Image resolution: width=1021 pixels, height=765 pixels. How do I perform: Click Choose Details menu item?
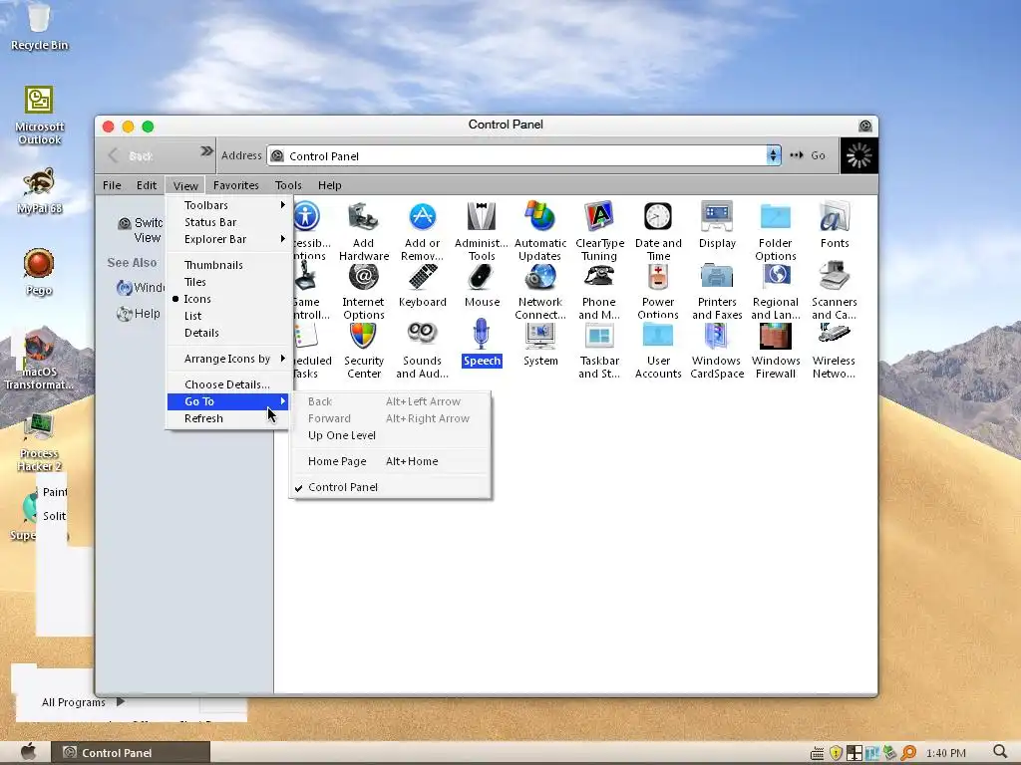(229, 384)
